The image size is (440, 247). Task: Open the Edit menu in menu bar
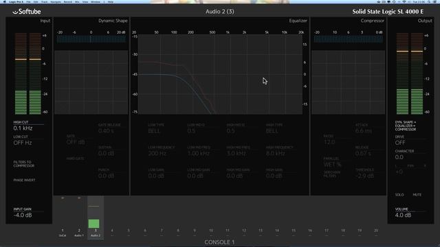tap(36, 1)
